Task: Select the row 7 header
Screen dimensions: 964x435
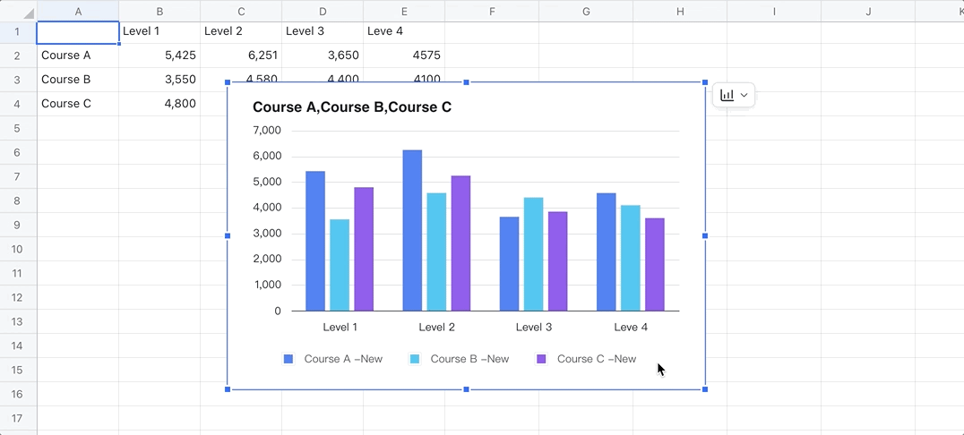Action: [x=18, y=175]
